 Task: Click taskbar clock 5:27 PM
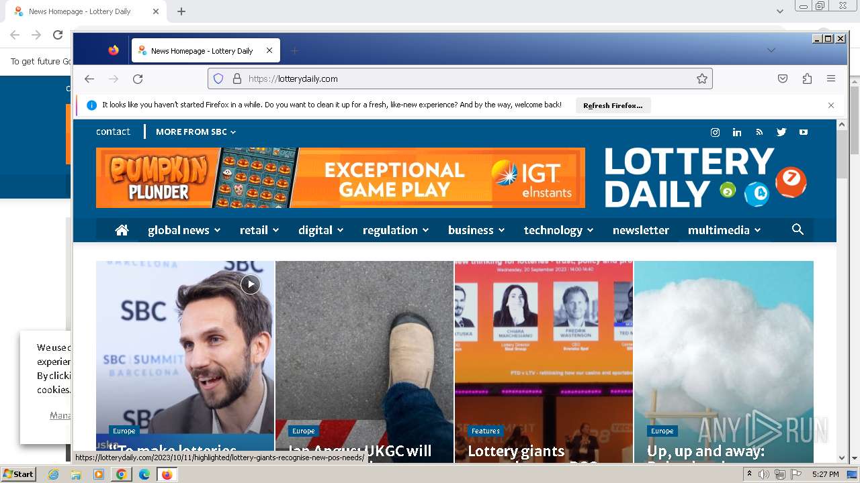point(826,474)
